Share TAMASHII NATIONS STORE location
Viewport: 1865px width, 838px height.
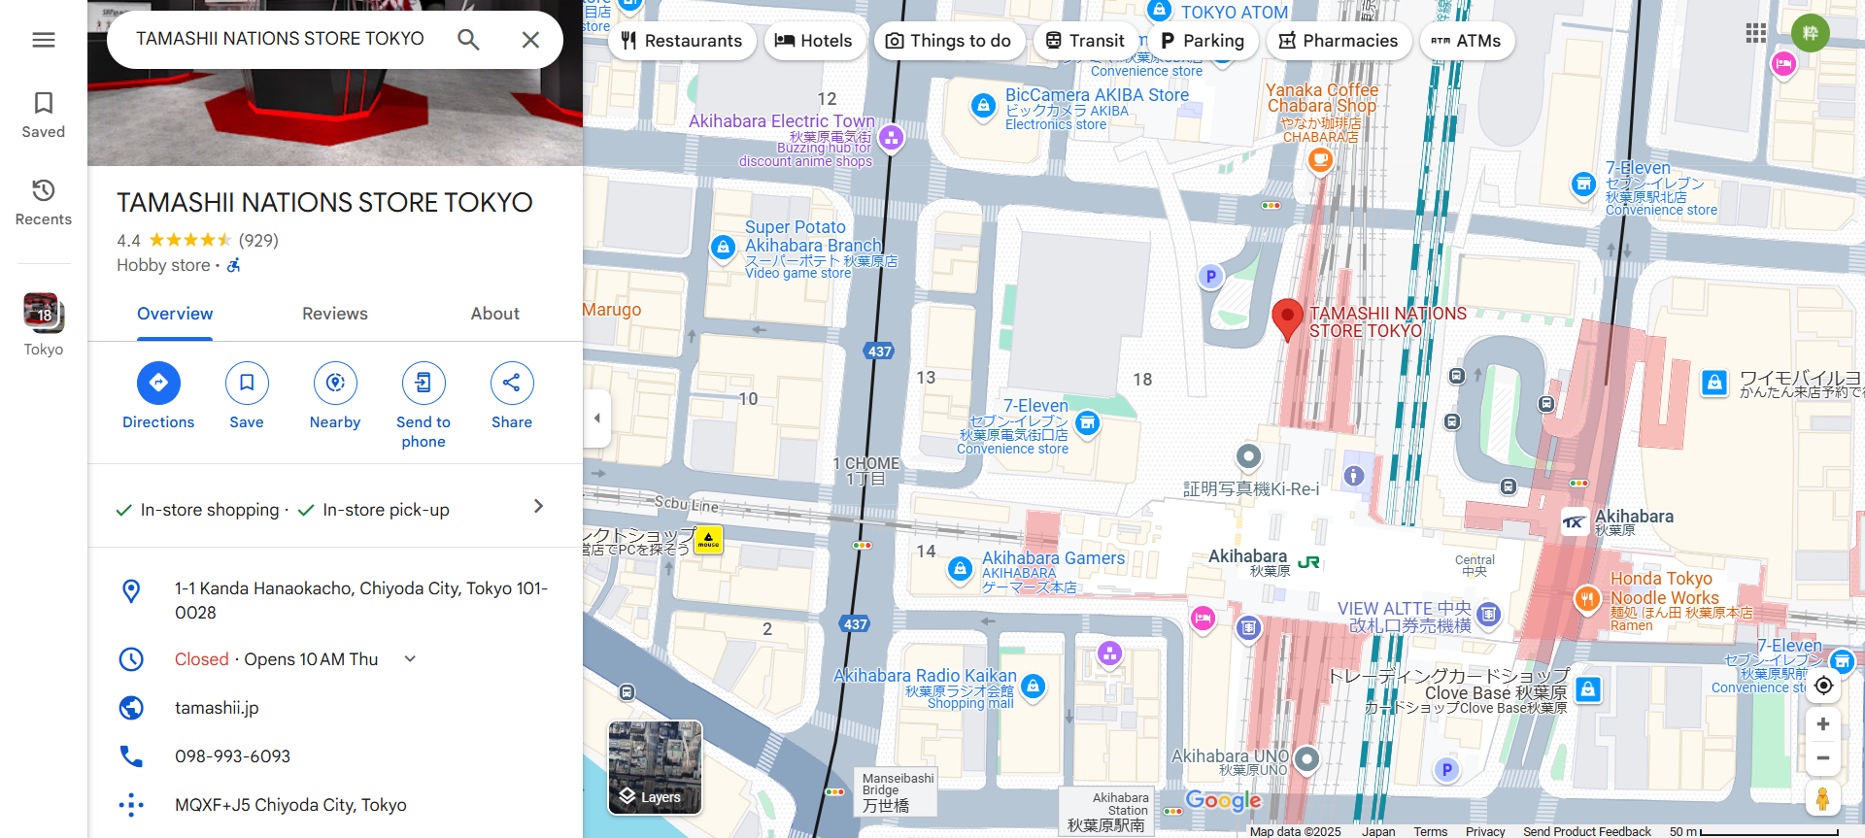pyautogui.click(x=512, y=384)
